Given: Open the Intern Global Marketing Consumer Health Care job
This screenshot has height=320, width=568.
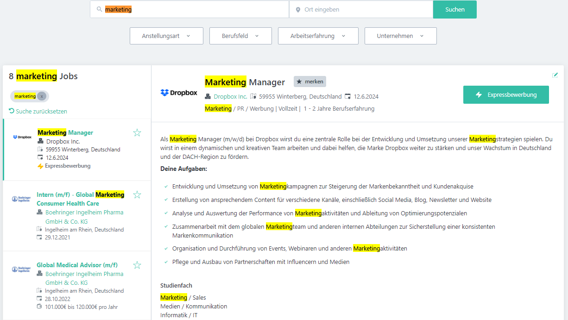Looking at the screenshot, I should pyautogui.click(x=81, y=199).
